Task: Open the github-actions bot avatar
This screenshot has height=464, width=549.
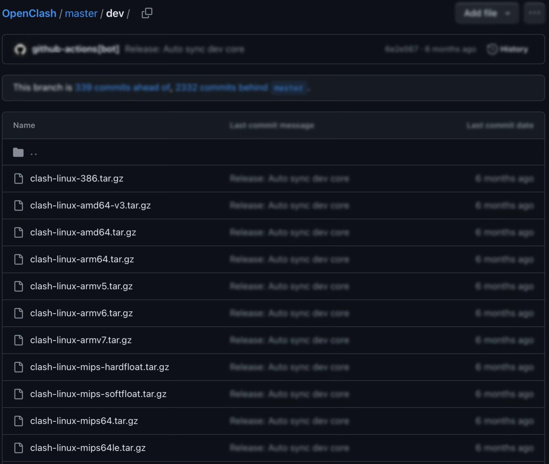Action: click(20, 49)
